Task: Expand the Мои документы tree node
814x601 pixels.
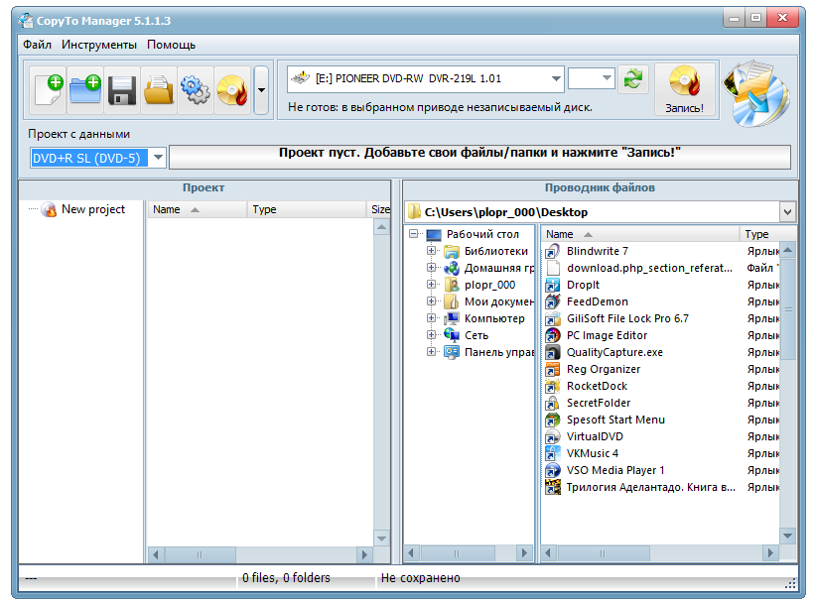Action: [431, 301]
